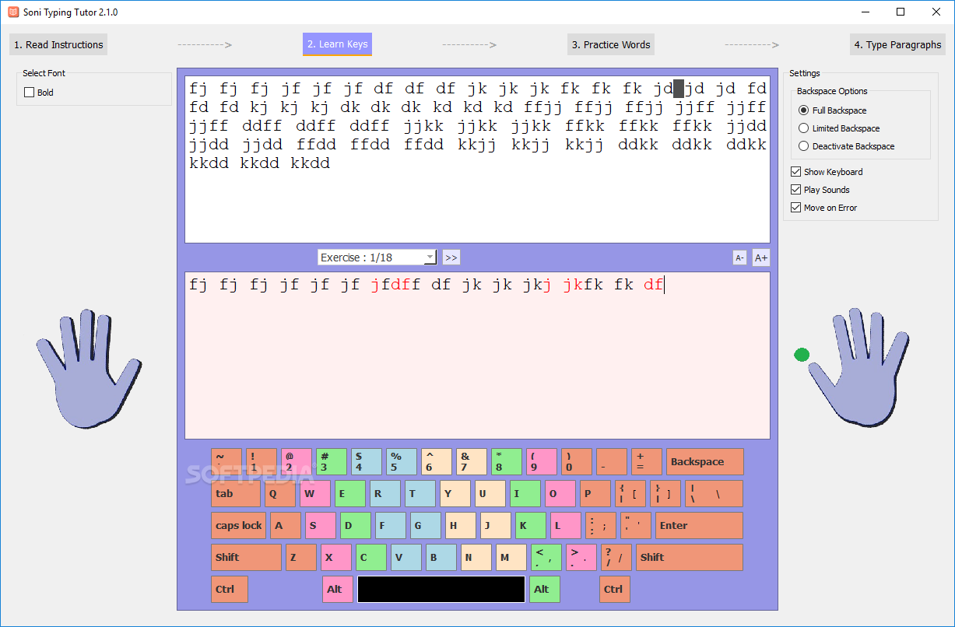The height and width of the screenshot is (627, 955).
Task: Click the Enter key on virtual keyboard
Action: [x=699, y=525]
